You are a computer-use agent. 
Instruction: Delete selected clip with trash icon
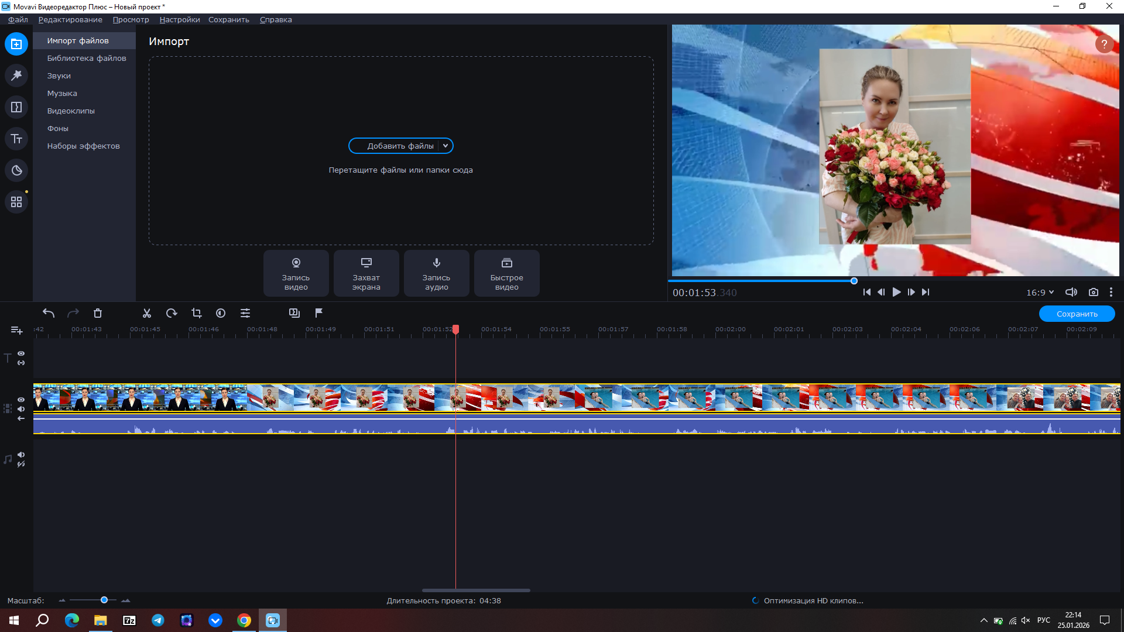point(98,313)
